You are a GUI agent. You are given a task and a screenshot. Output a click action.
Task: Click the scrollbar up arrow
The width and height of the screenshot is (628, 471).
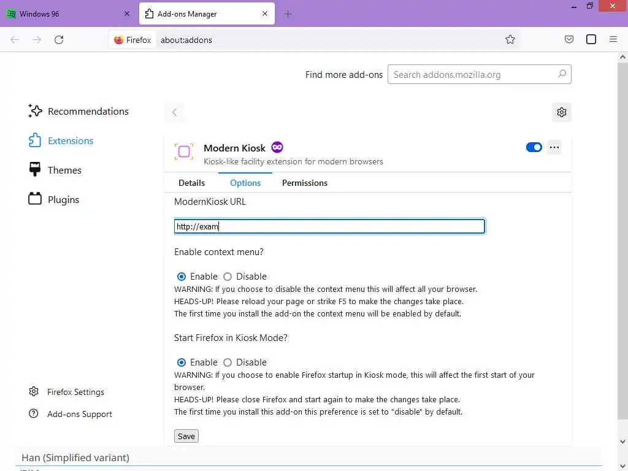(622, 57)
